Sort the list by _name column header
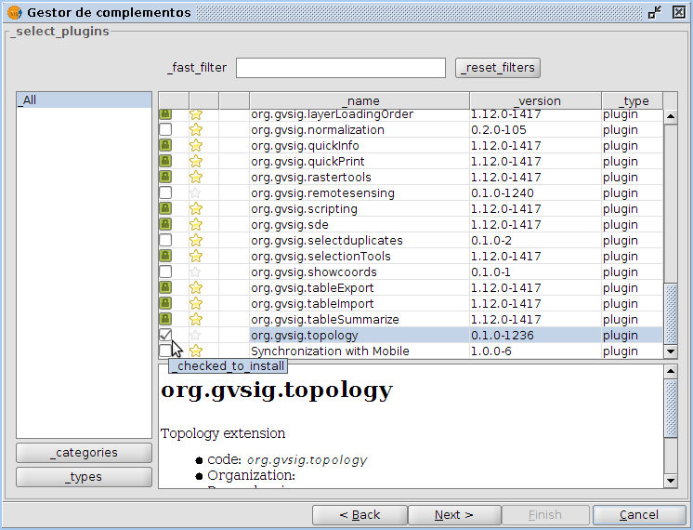Screen dimensions: 693x530 360,100
